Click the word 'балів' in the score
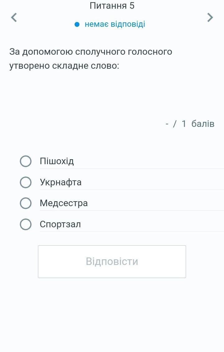Image resolution: width=224 pixels, height=352 pixels. 203,124
